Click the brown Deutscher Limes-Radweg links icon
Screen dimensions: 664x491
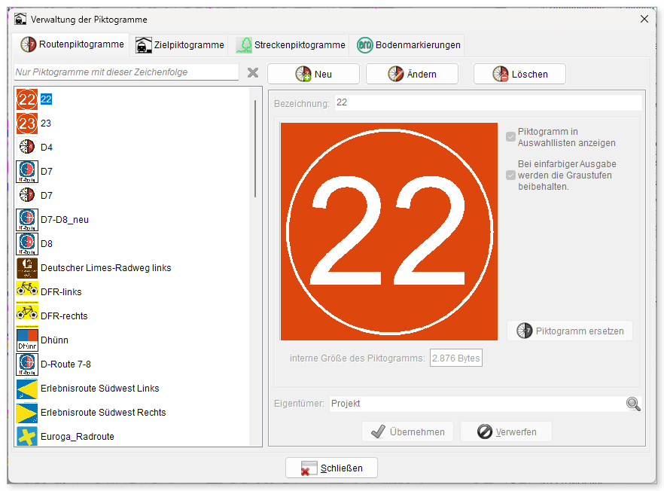click(x=27, y=268)
